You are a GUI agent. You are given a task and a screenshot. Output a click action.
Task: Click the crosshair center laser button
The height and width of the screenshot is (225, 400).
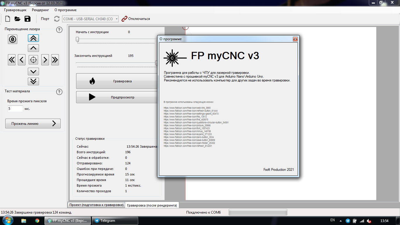[x=33, y=60]
